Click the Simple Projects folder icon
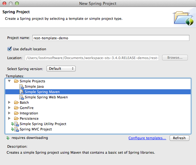This screenshot has width=196, height=165. coord(16,81)
